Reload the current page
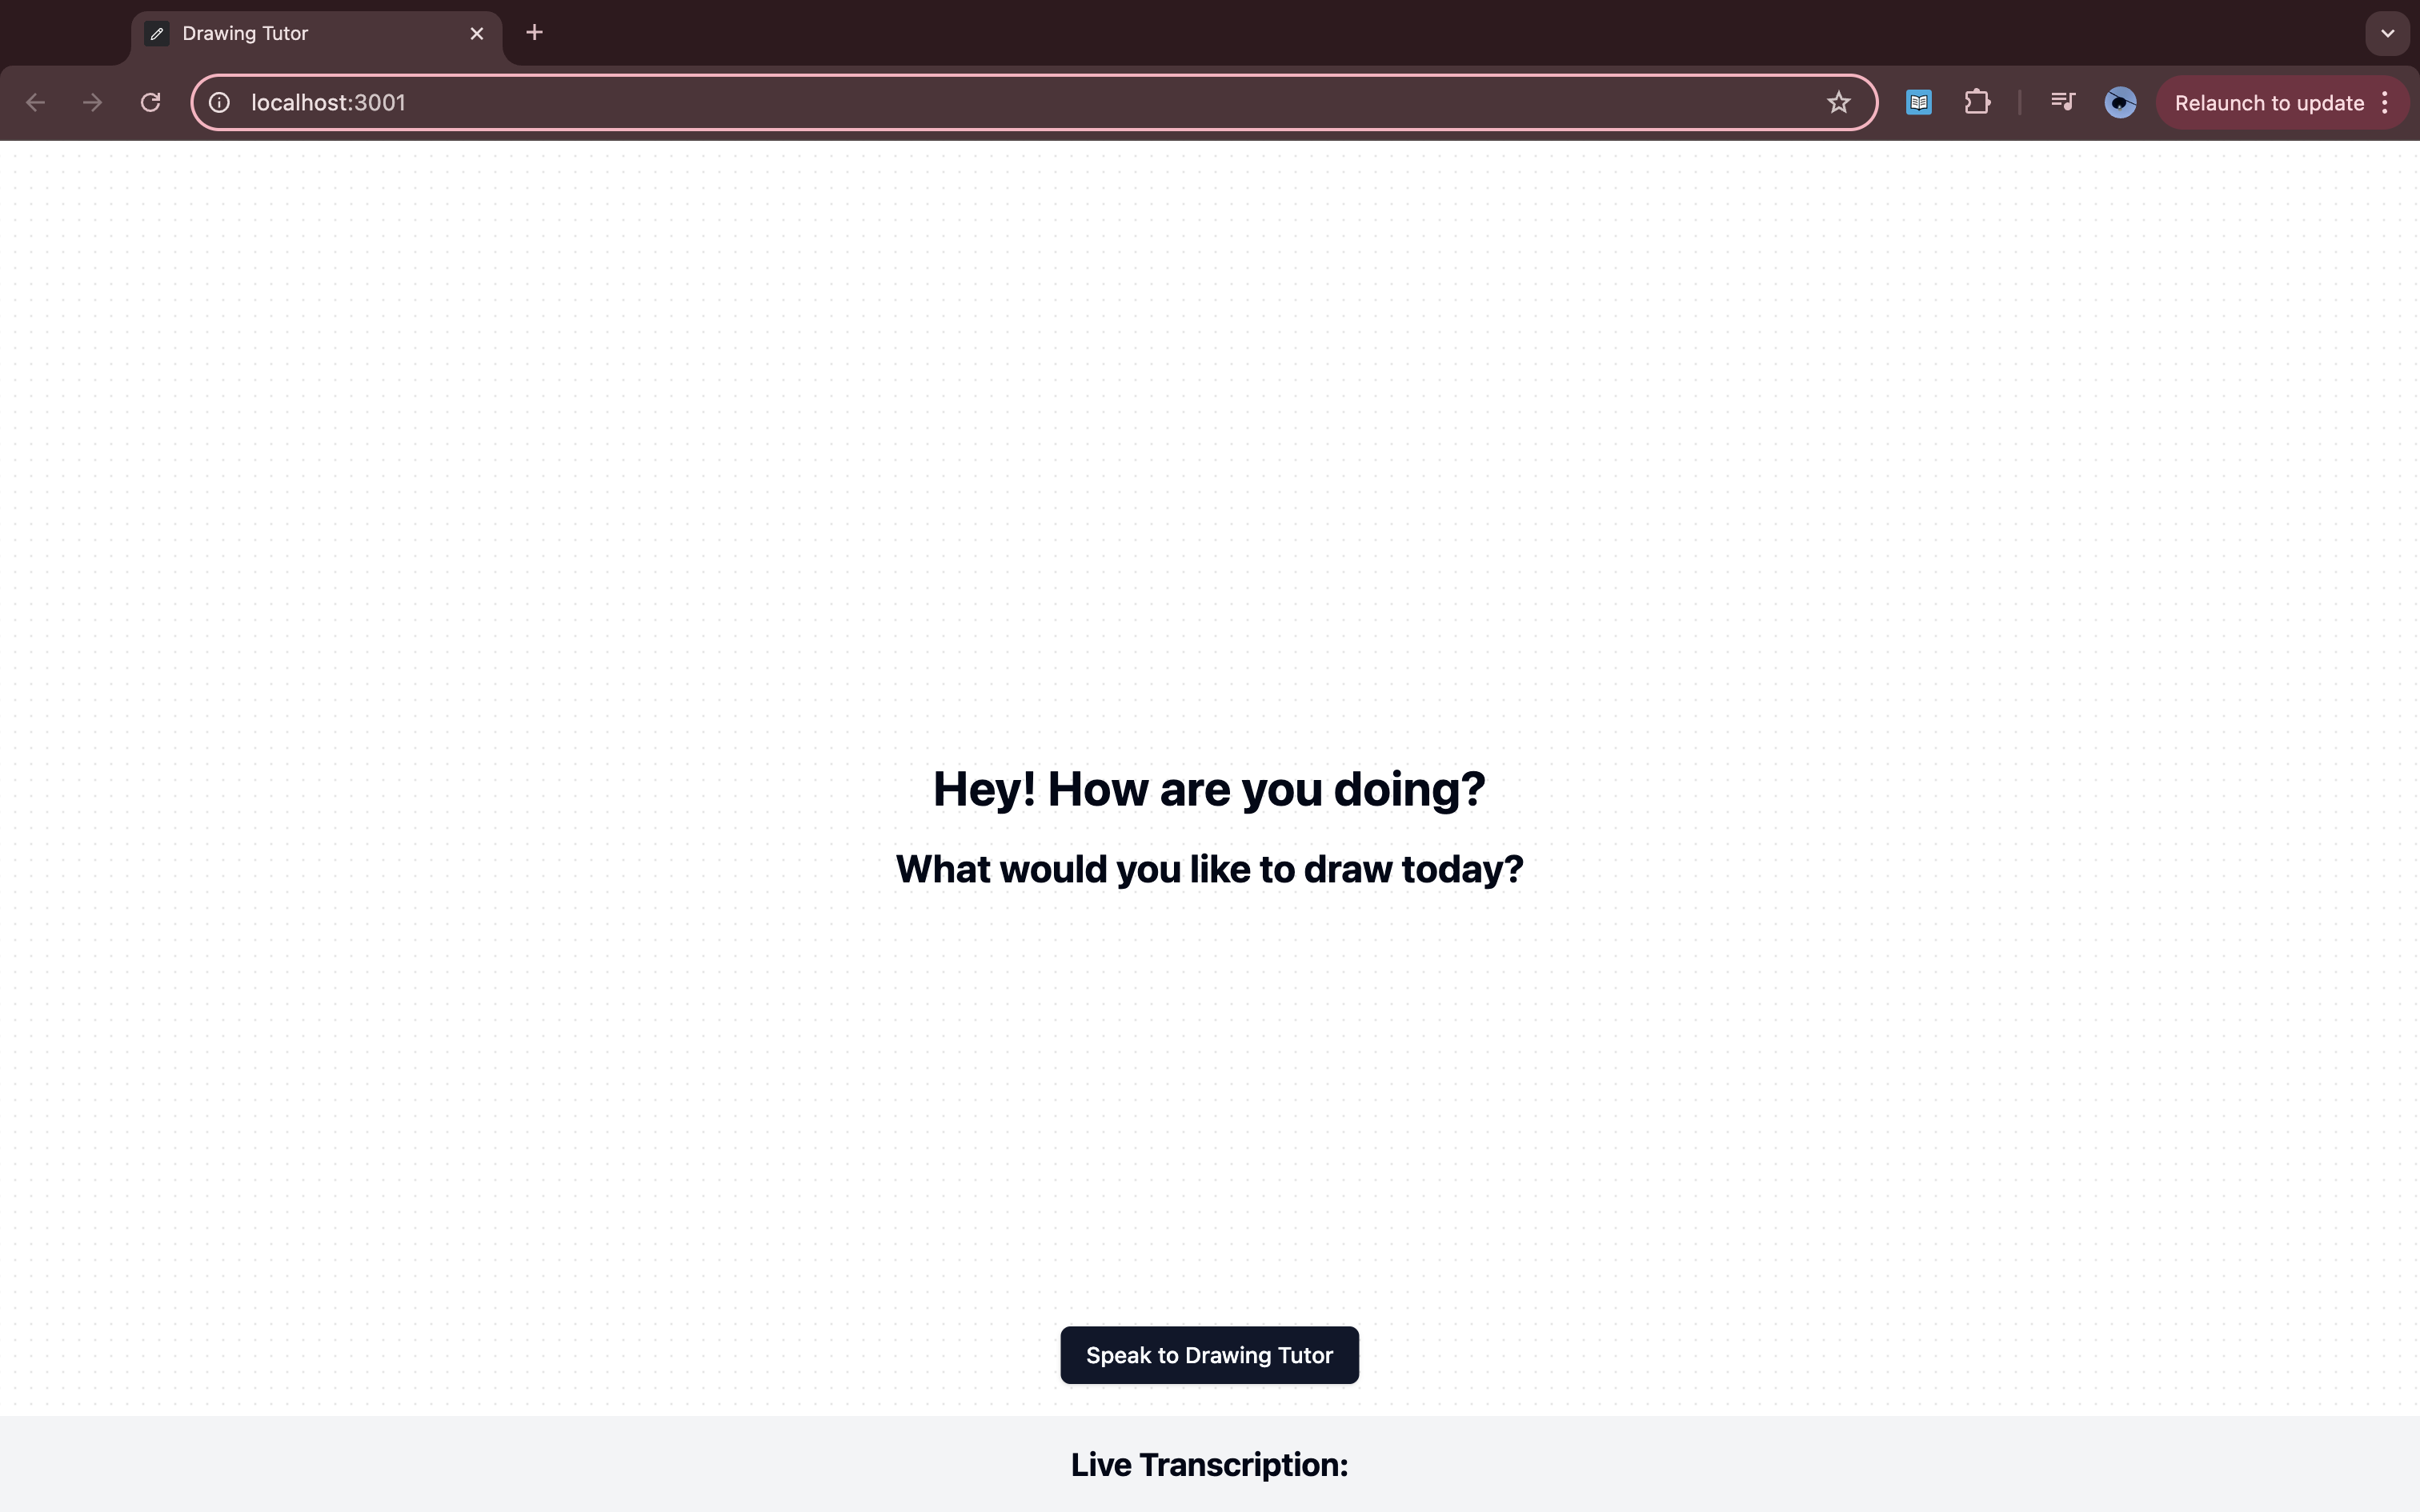Viewport: 2420px width, 1512px height. [x=150, y=103]
